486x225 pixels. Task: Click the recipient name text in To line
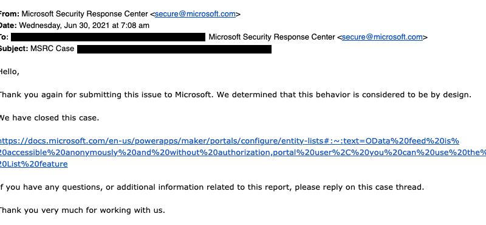pos(272,37)
